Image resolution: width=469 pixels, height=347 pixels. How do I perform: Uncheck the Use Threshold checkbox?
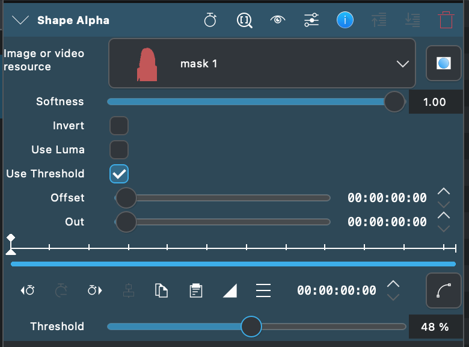pyautogui.click(x=119, y=174)
